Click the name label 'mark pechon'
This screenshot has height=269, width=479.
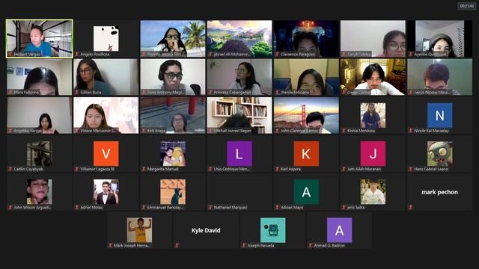(x=439, y=192)
